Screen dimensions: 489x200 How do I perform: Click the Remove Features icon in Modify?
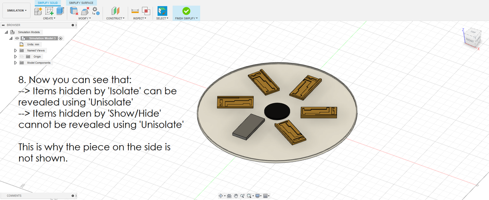pyautogui.click(x=74, y=11)
